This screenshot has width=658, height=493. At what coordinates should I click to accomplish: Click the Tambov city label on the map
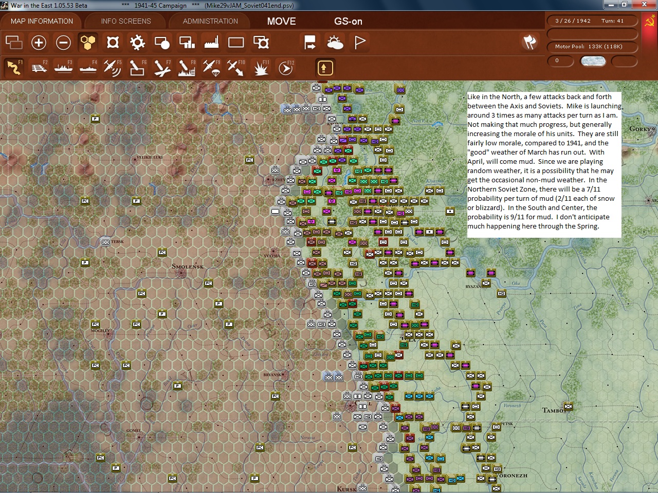555,410
